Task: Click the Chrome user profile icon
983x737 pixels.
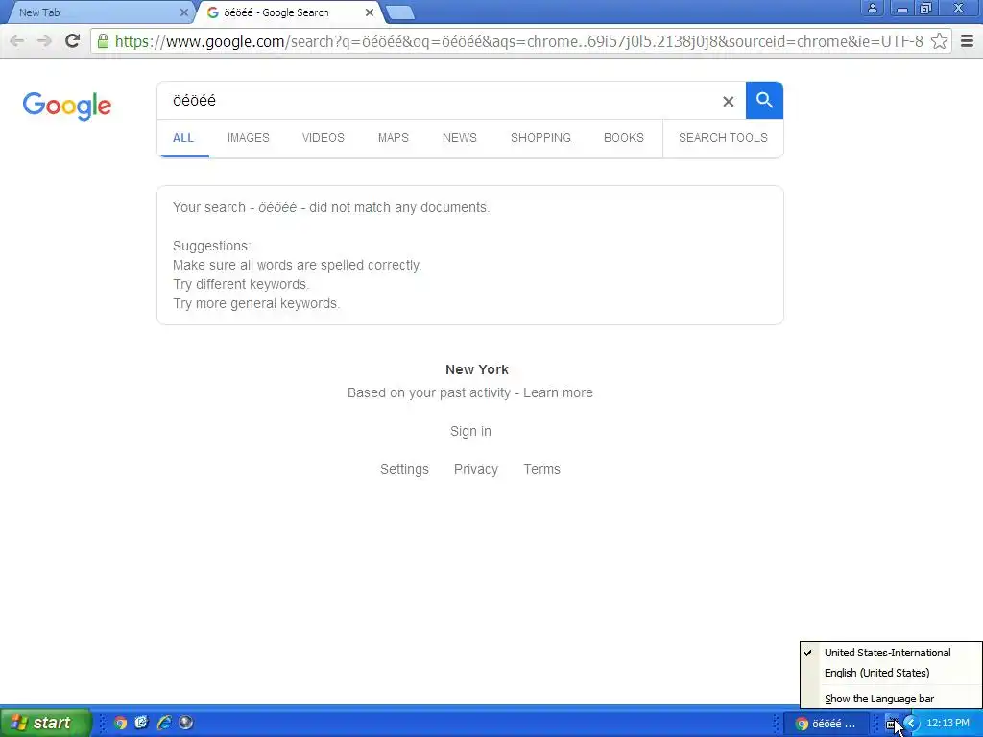Action: [872, 8]
